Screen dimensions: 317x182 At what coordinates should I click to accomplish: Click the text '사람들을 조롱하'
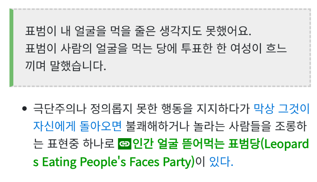(268, 126)
